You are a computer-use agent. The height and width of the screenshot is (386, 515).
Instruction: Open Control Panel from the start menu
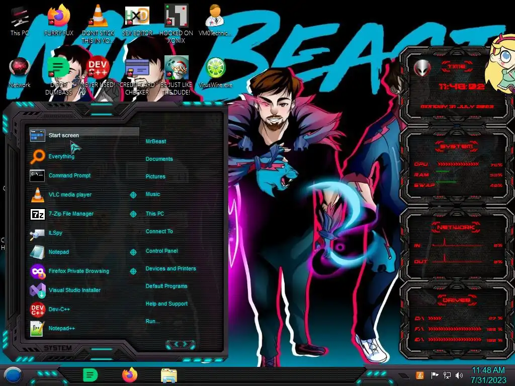pyautogui.click(x=161, y=251)
